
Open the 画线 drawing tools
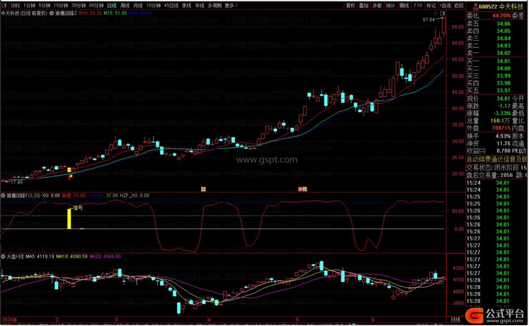click(x=404, y=5)
